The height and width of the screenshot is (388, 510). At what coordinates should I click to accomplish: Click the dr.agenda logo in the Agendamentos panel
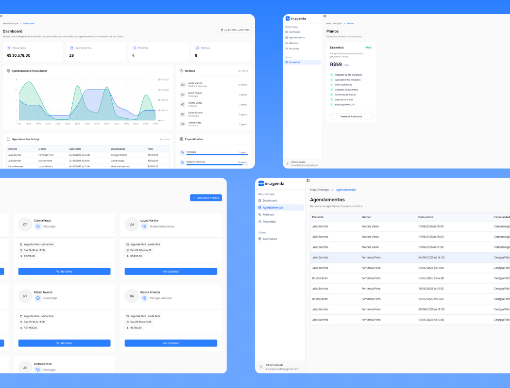(272, 184)
